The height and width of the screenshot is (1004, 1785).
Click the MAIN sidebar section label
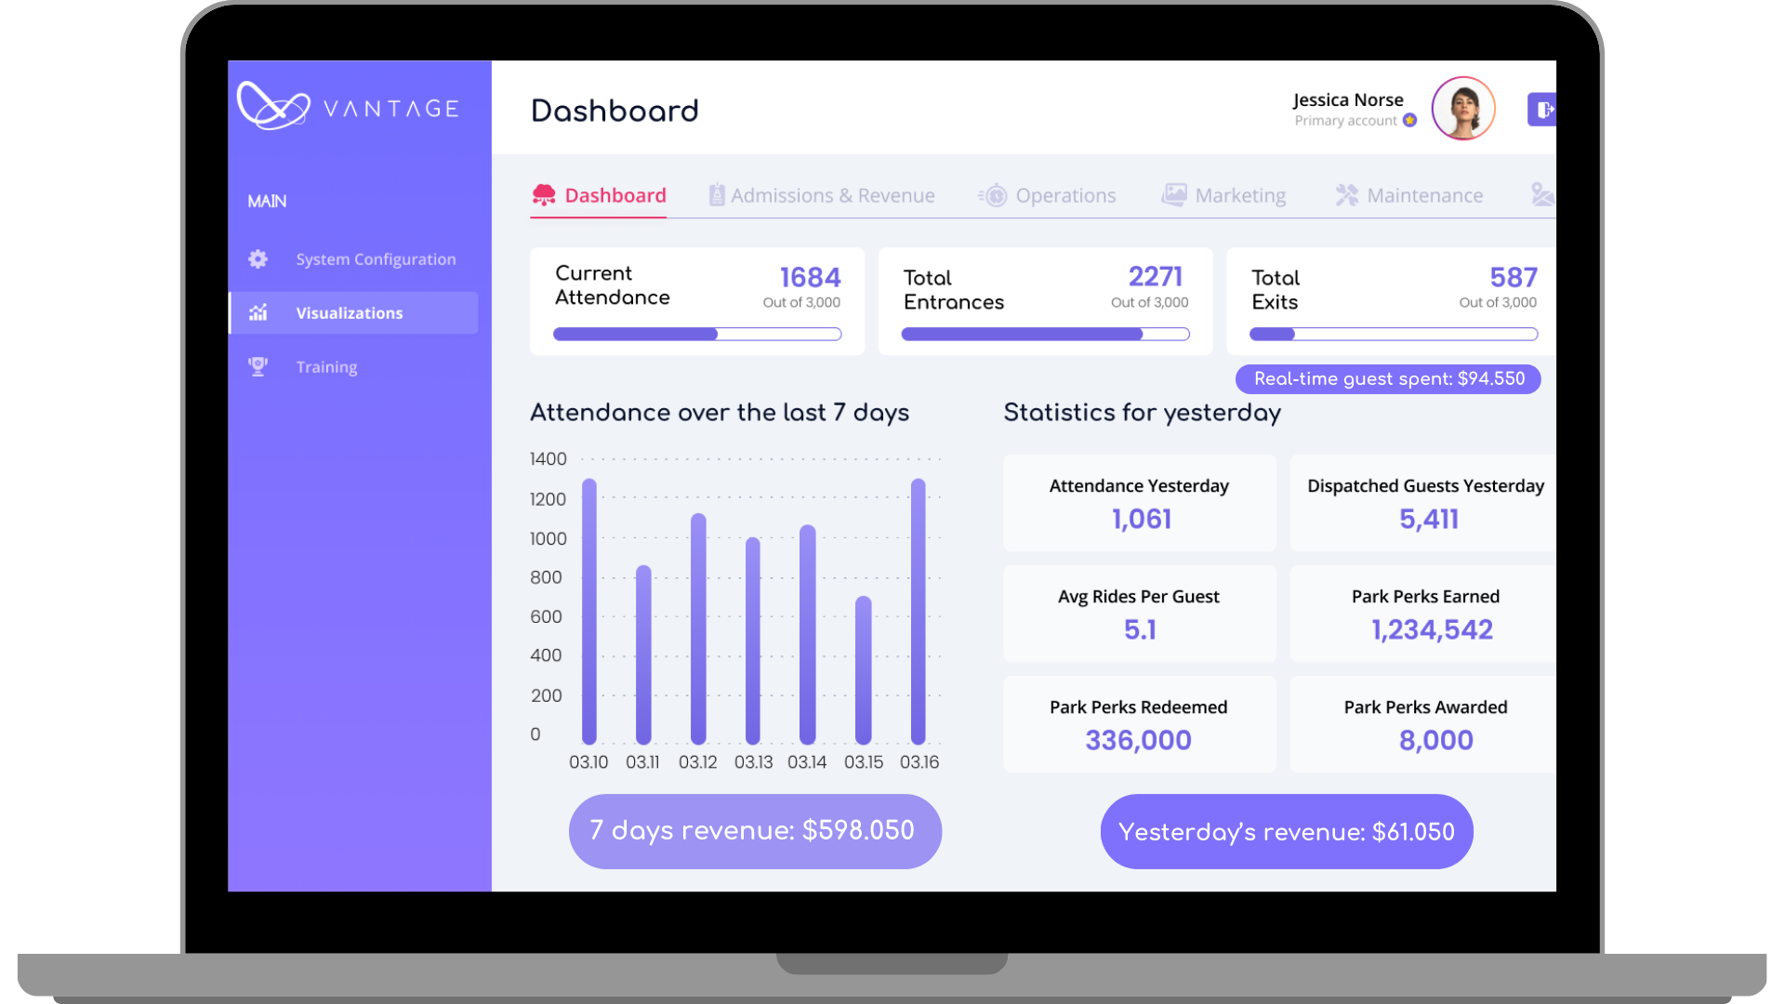click(x=267, y=202)
